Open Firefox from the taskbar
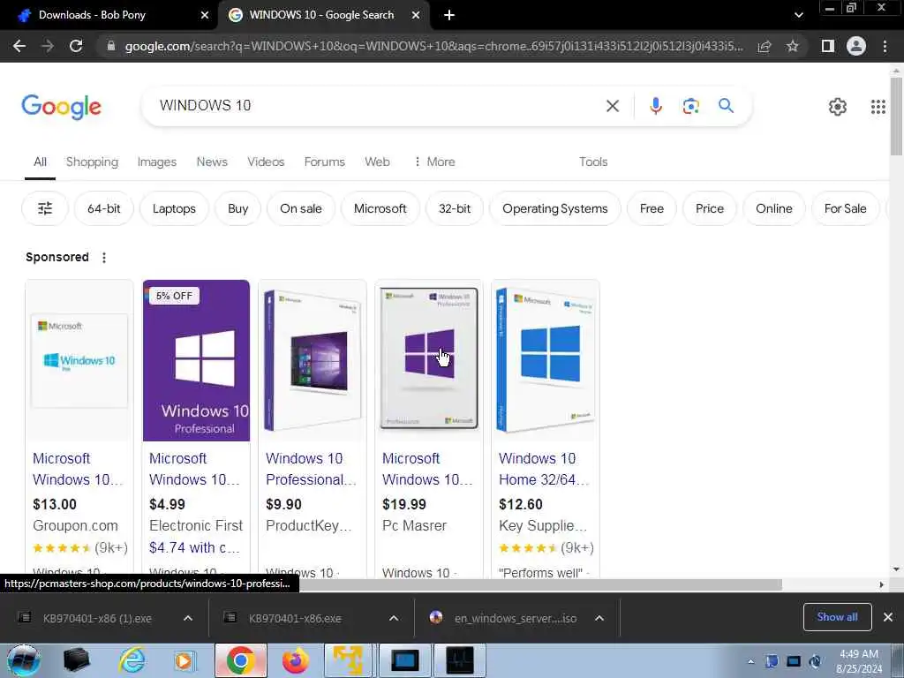The height and width of the screenshot is (678, 904). point(295,660)
